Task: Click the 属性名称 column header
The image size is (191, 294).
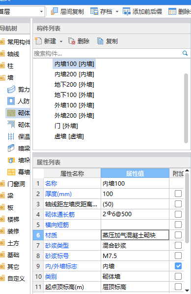Action: [x=72, y=173]
